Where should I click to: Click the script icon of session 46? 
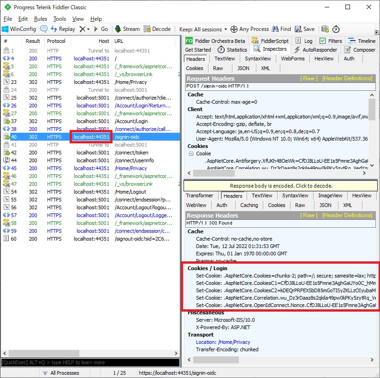coord(6,176)
